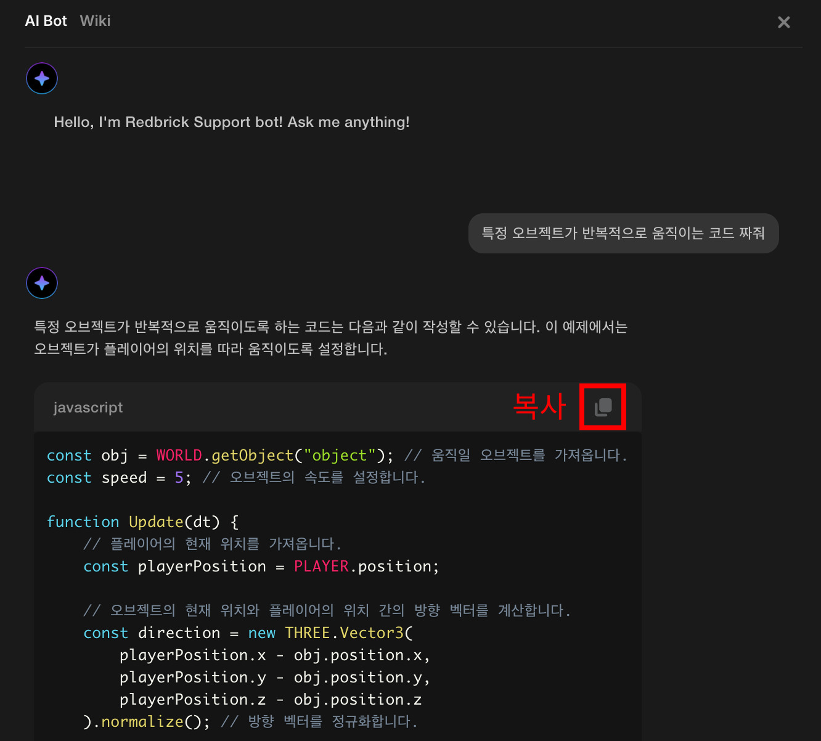The width and height of the screenshot is (821, 741).
Task: Copy the javascript code block
Action: tap(603, 407)
